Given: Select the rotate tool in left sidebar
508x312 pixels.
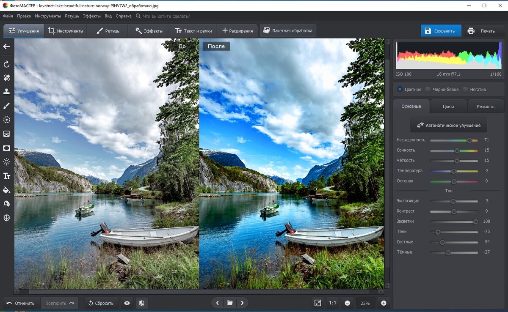Looking at the screenshot, I should pyautogui.click(x=6, y=64).
